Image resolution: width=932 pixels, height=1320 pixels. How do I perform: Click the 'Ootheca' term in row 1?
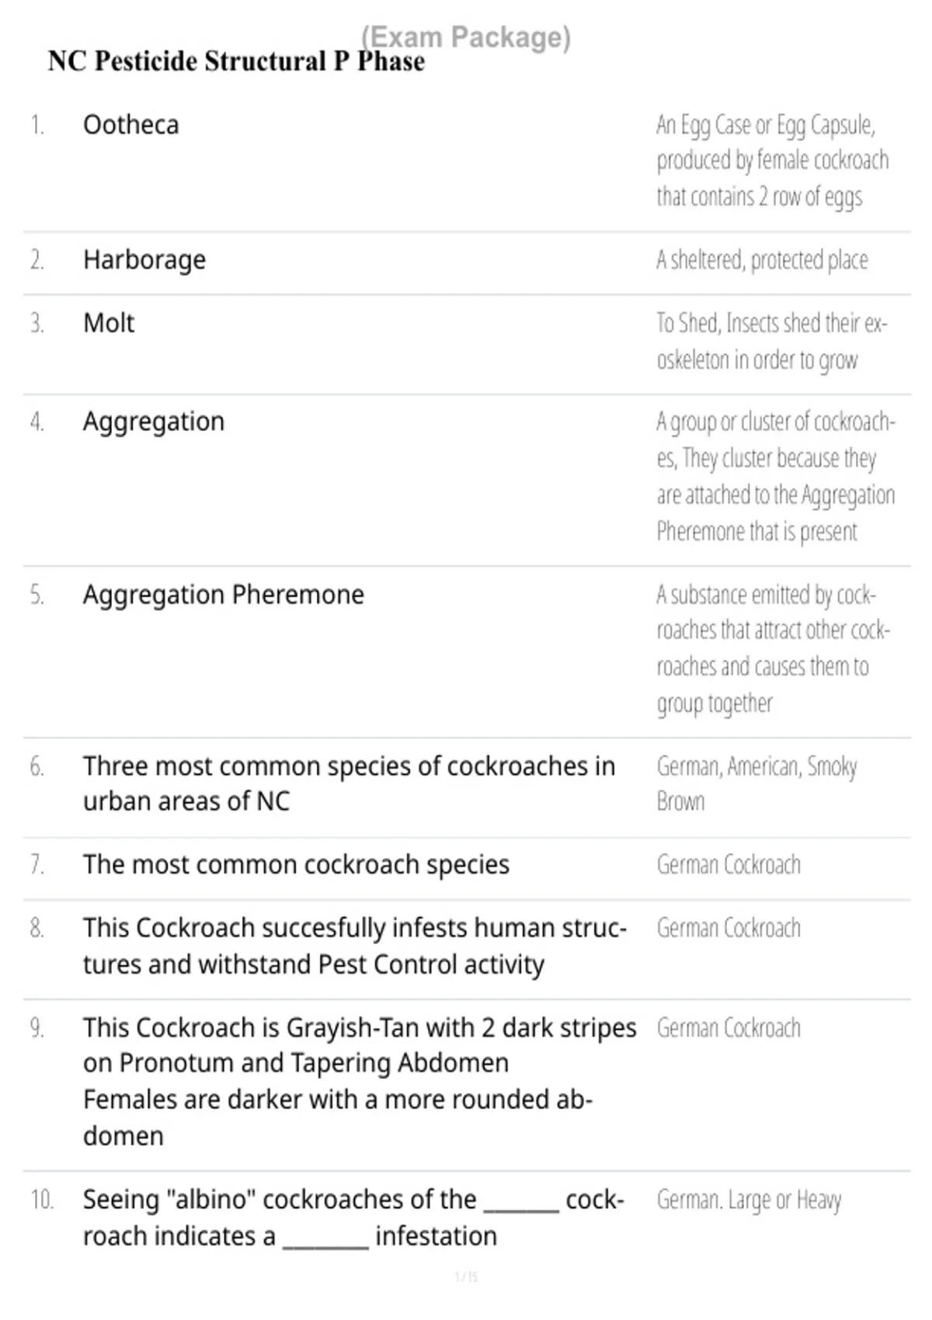click(130, 124)
